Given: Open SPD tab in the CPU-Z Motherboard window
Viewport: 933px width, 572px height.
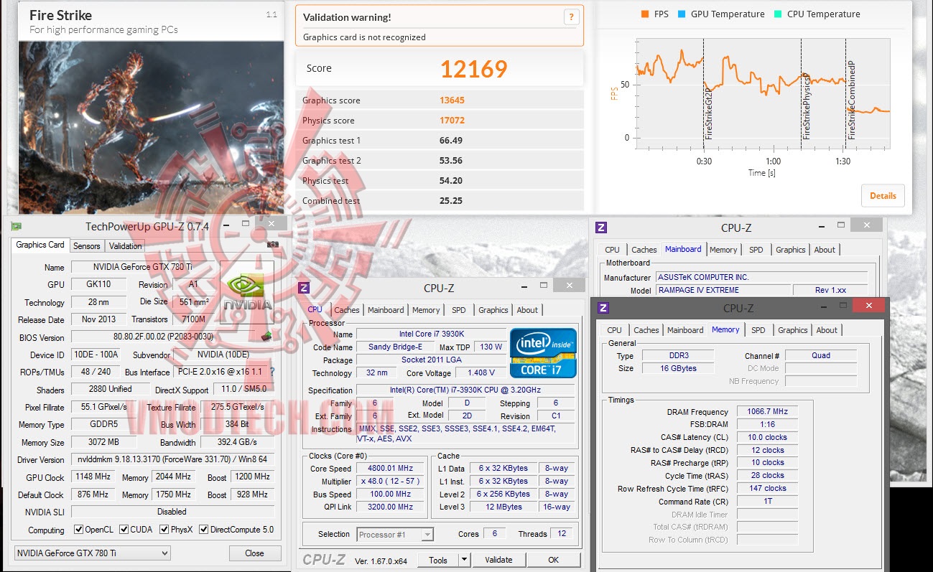Looking at the screenshot, I should pyautogui.click(x=756, y=250).
